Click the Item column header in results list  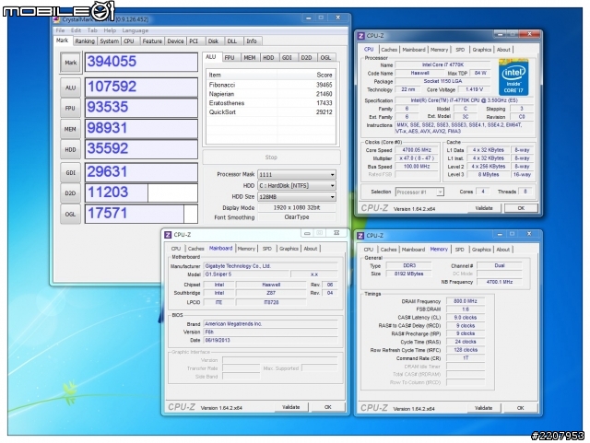point(242,75)
